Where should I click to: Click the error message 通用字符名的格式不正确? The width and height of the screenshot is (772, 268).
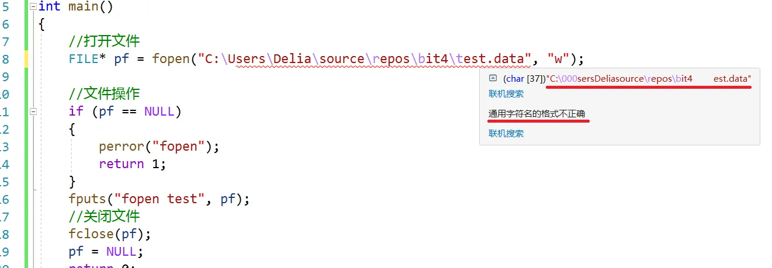(x=536, y=113)
